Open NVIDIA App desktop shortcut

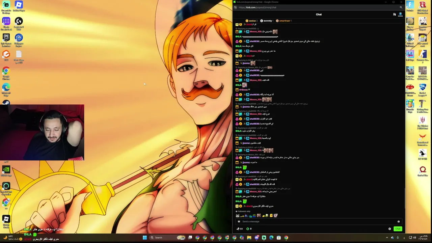click(6, 171)
